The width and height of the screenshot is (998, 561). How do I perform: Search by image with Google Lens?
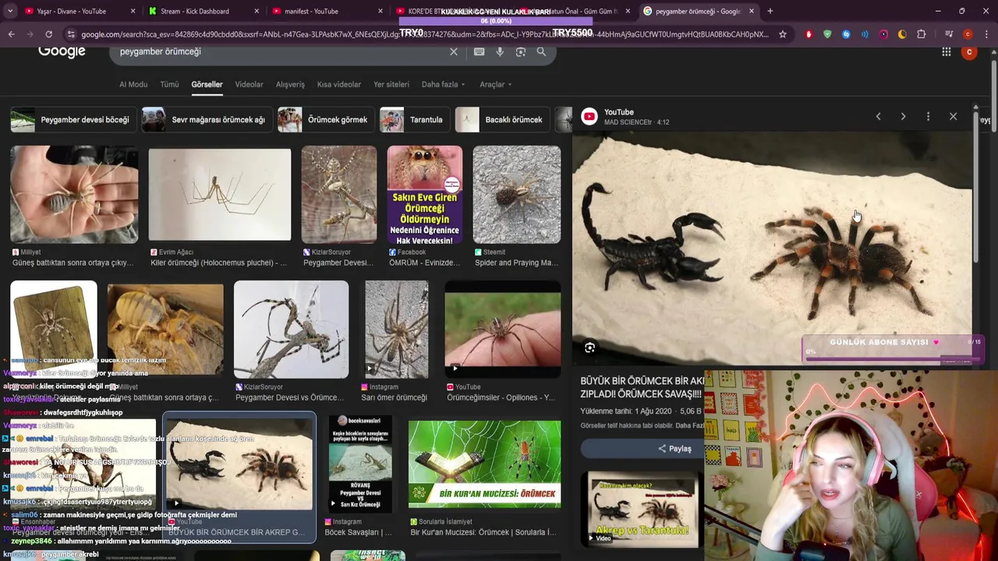(520, 51)
